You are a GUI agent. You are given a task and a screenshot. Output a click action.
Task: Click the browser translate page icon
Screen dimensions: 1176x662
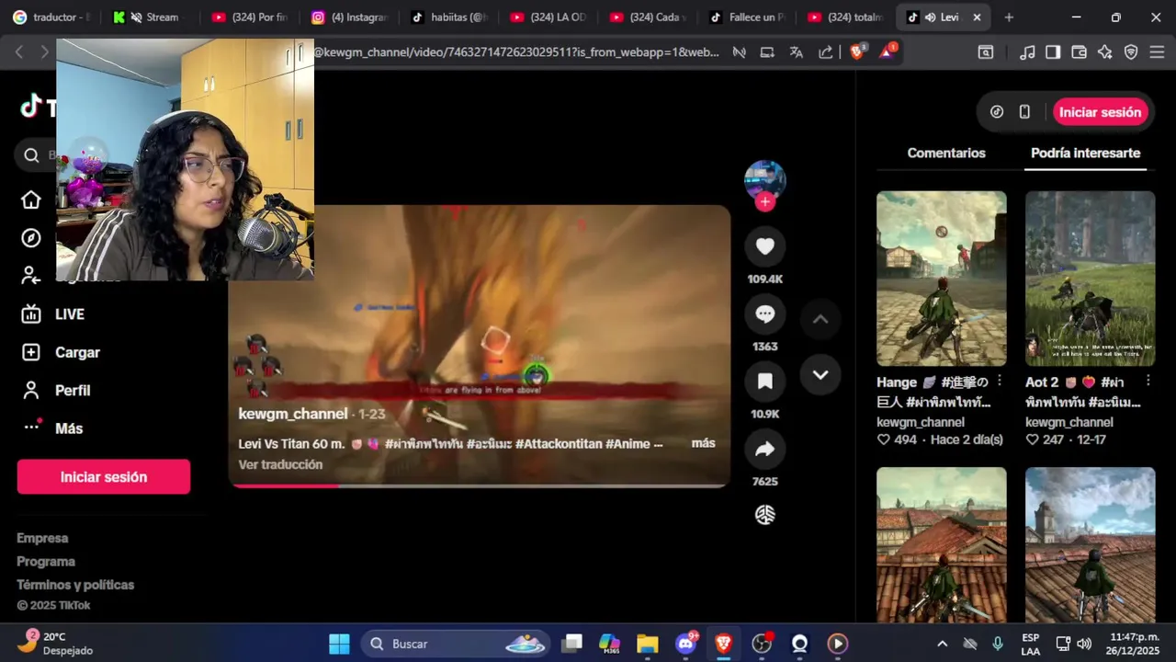point(797,52)
